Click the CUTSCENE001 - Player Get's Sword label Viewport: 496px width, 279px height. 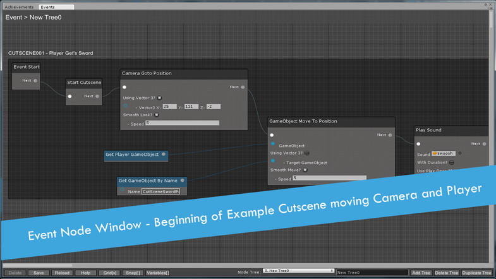point(51,53)
